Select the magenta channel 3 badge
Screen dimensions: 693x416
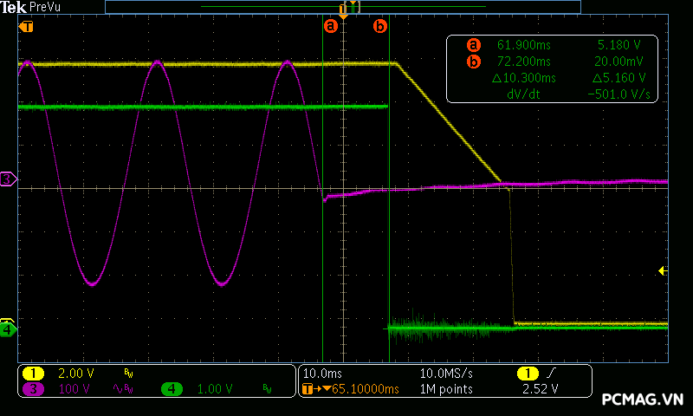[x=33, y=389]
